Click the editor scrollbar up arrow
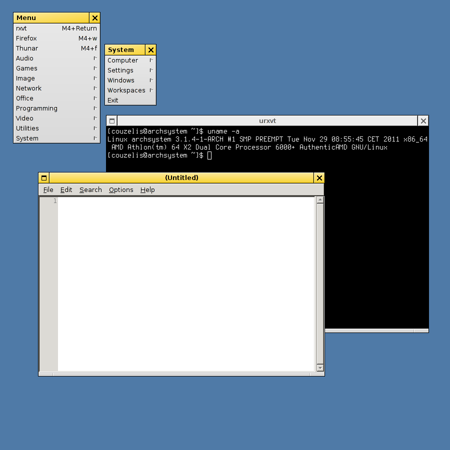450x450 pixels. (320, 199)
